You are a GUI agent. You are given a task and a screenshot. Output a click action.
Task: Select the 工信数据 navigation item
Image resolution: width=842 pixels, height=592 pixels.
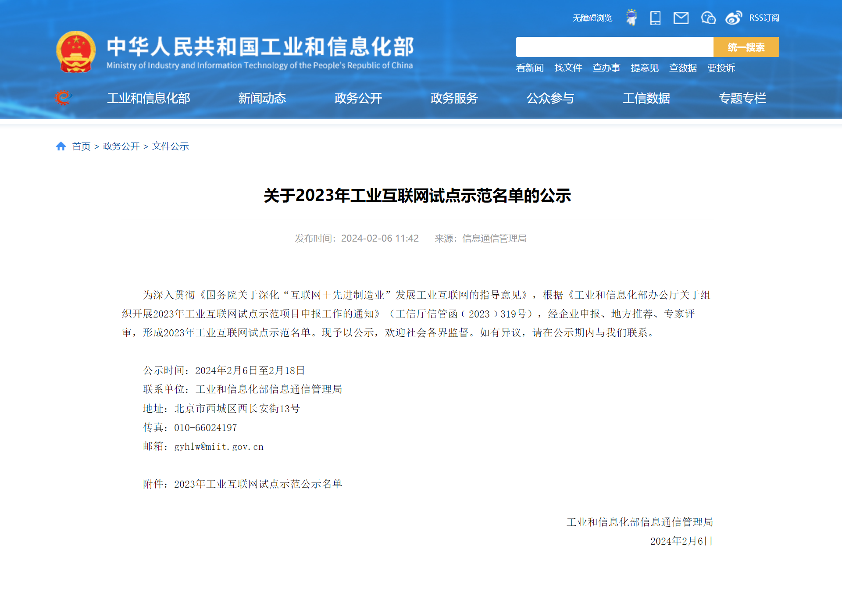pos(646,98)
